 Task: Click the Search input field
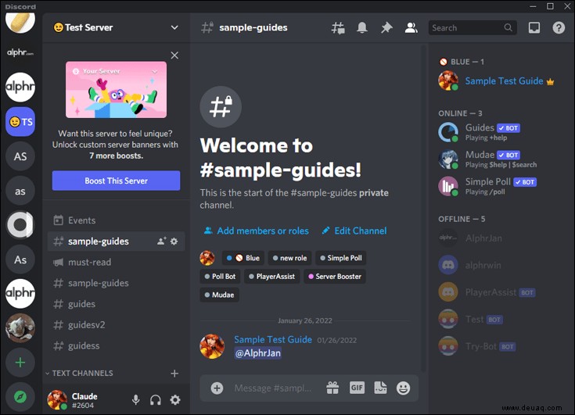473,28
